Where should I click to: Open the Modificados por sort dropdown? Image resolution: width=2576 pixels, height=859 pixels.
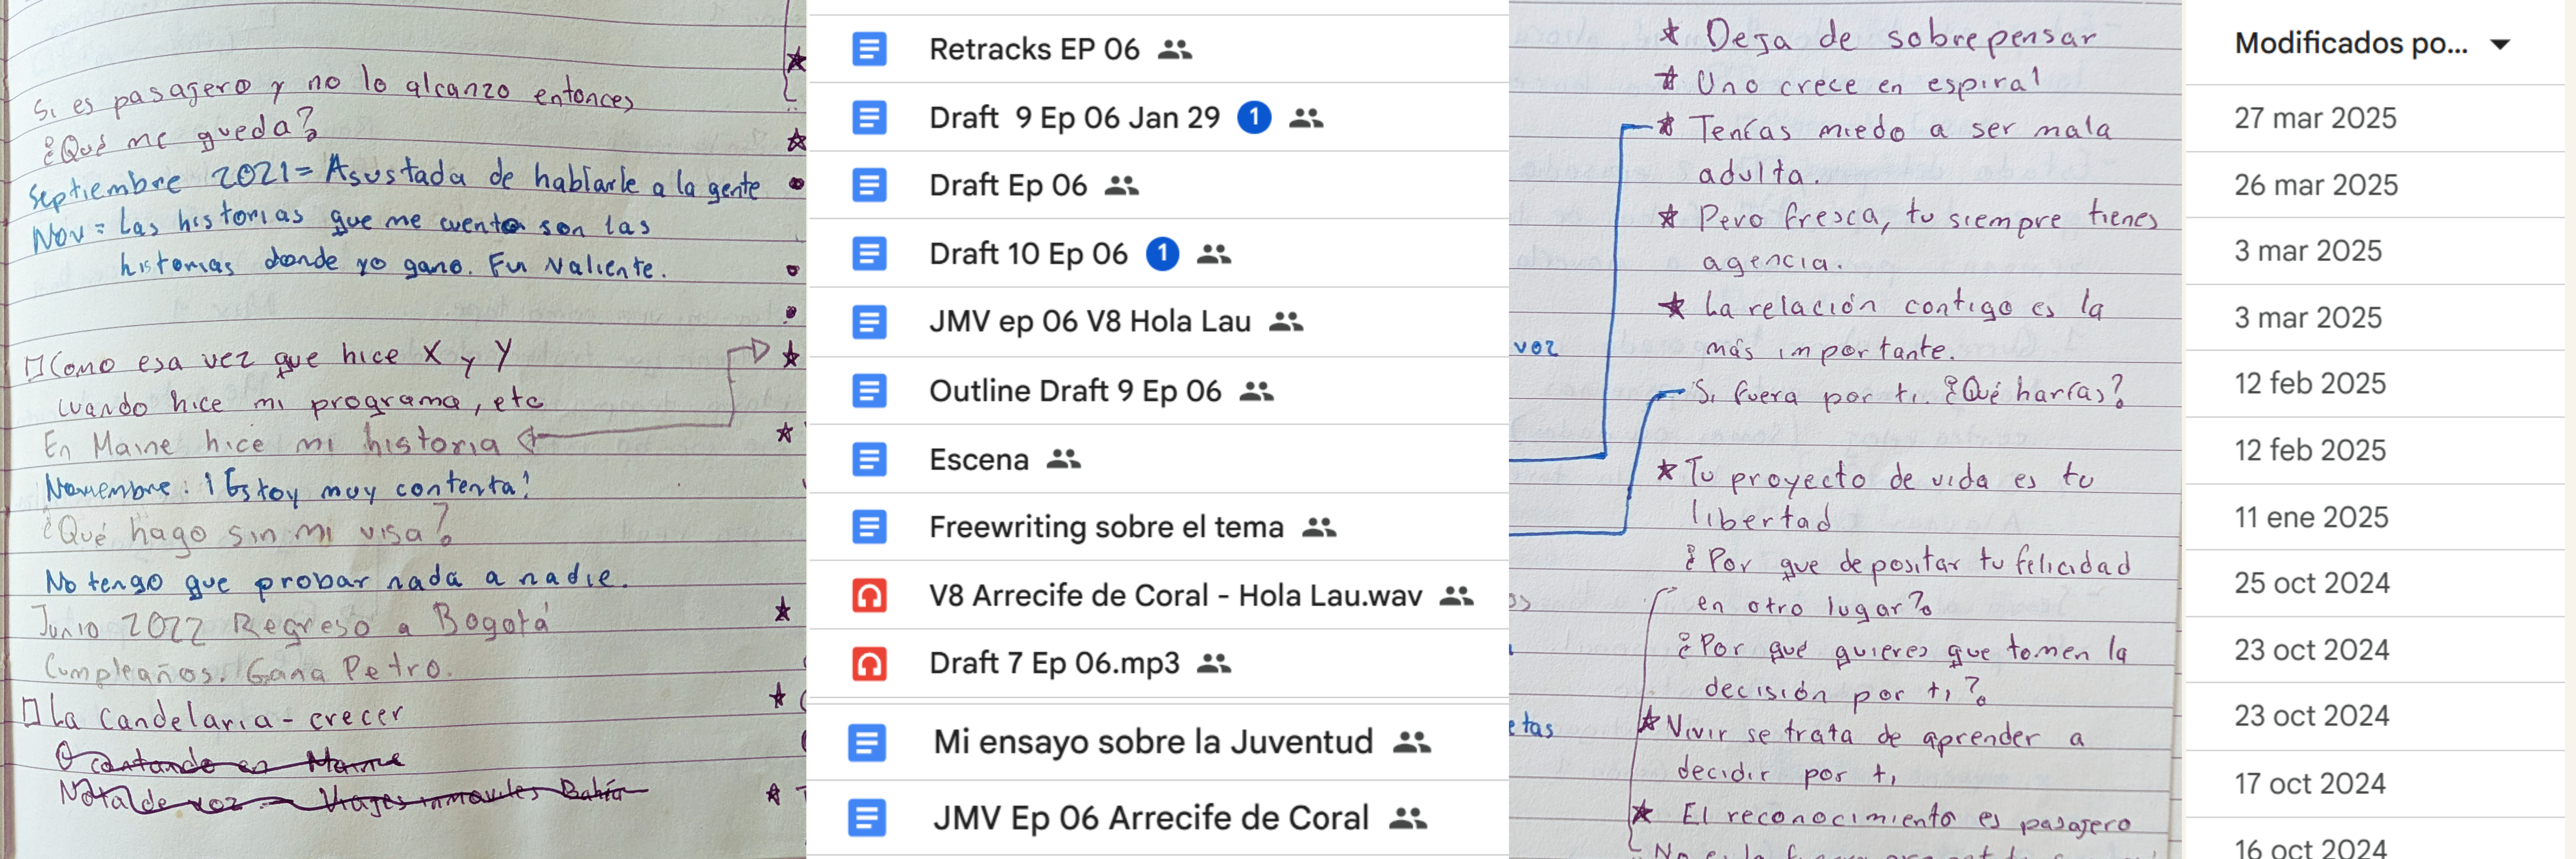[2350, 44]
